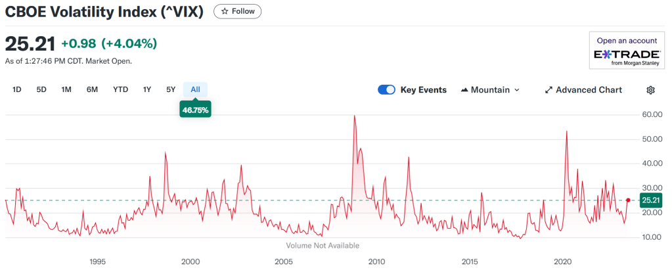Select the 1D time range

[17, 89]
